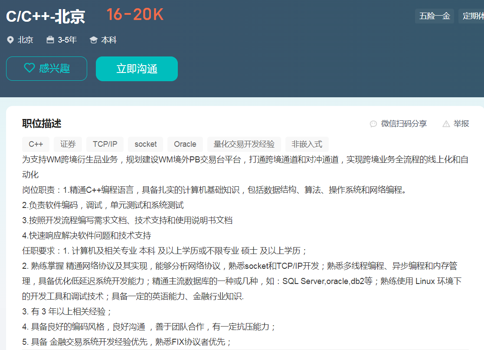This screenshot has width=484, height=350.
Task: Toggle the heart icon in 感兴趣
Action: 29,68
